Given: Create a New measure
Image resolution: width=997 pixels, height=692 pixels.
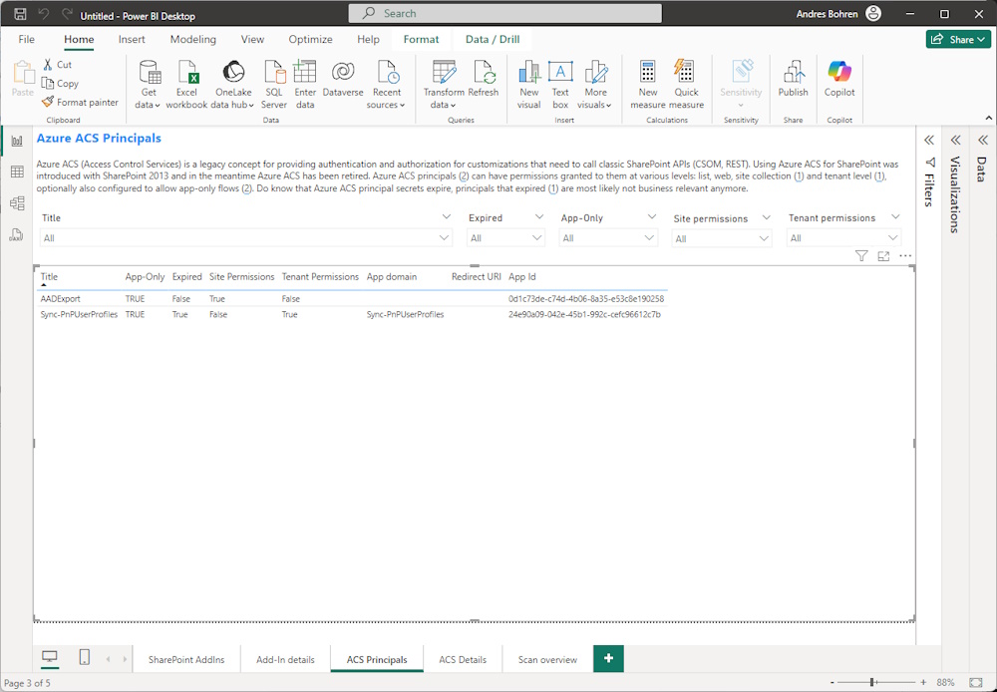Looking at the screenshot, I should 648,85.
